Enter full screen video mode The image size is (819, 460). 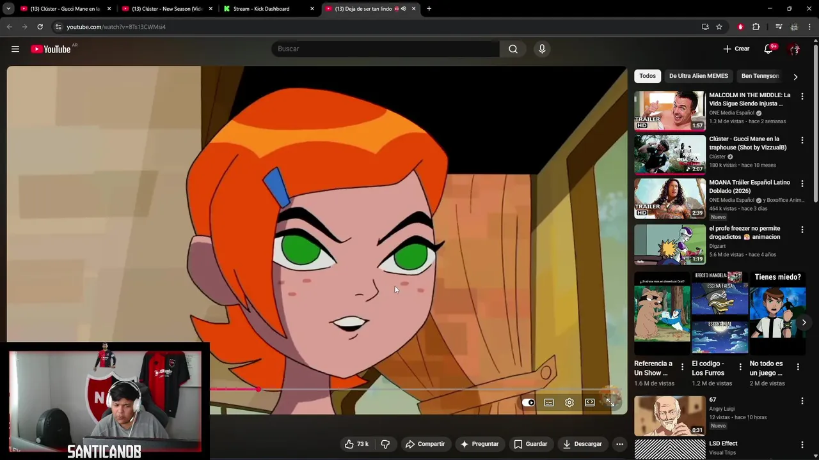coord(610,402)
